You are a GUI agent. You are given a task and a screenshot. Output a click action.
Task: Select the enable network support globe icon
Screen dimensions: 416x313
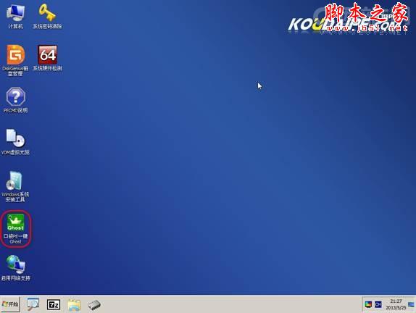[15, 268]
